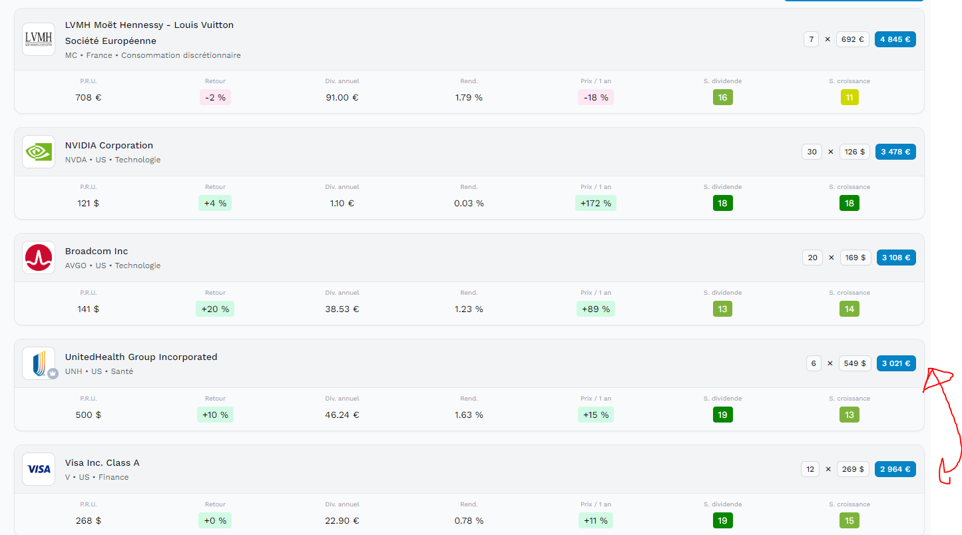Viewport: 962px width, 535px height.
Task: Click Broadcom growth score 14 badge
Action: [x=849, y=309]
